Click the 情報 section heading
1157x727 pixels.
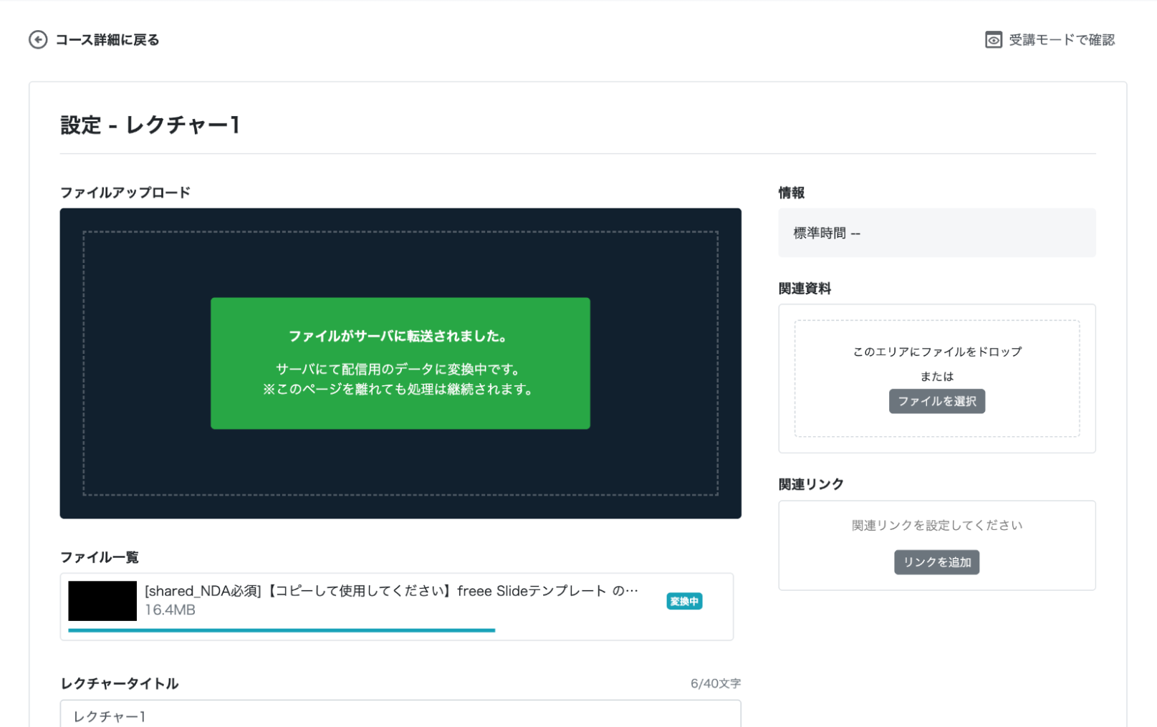pyautogui.click(x=792, y=193)
